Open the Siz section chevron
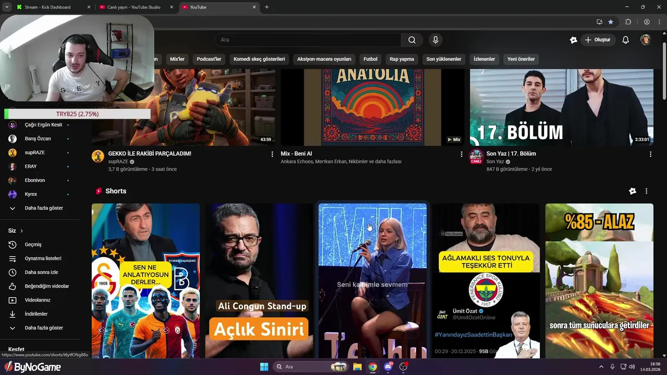 tap(21, 231)
